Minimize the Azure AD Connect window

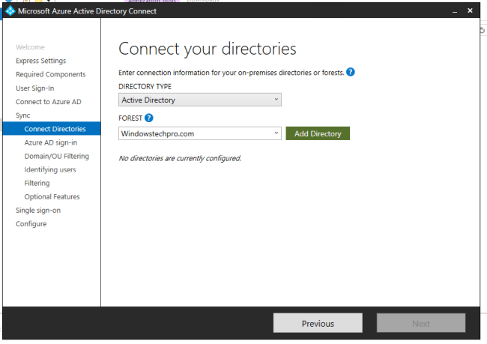click(455, 11)
